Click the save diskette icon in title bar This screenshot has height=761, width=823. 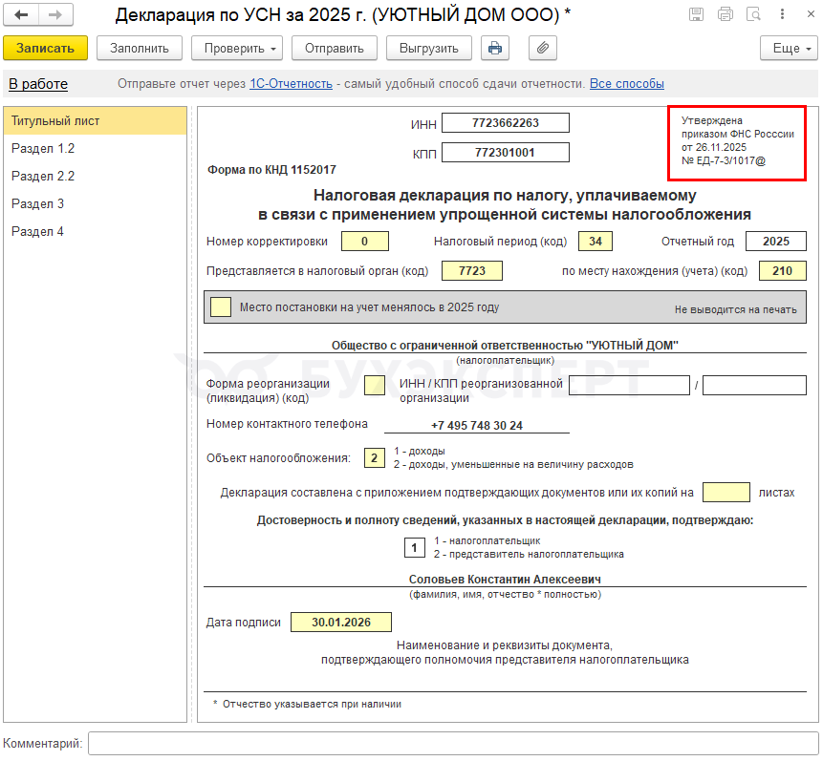[697, 15]
